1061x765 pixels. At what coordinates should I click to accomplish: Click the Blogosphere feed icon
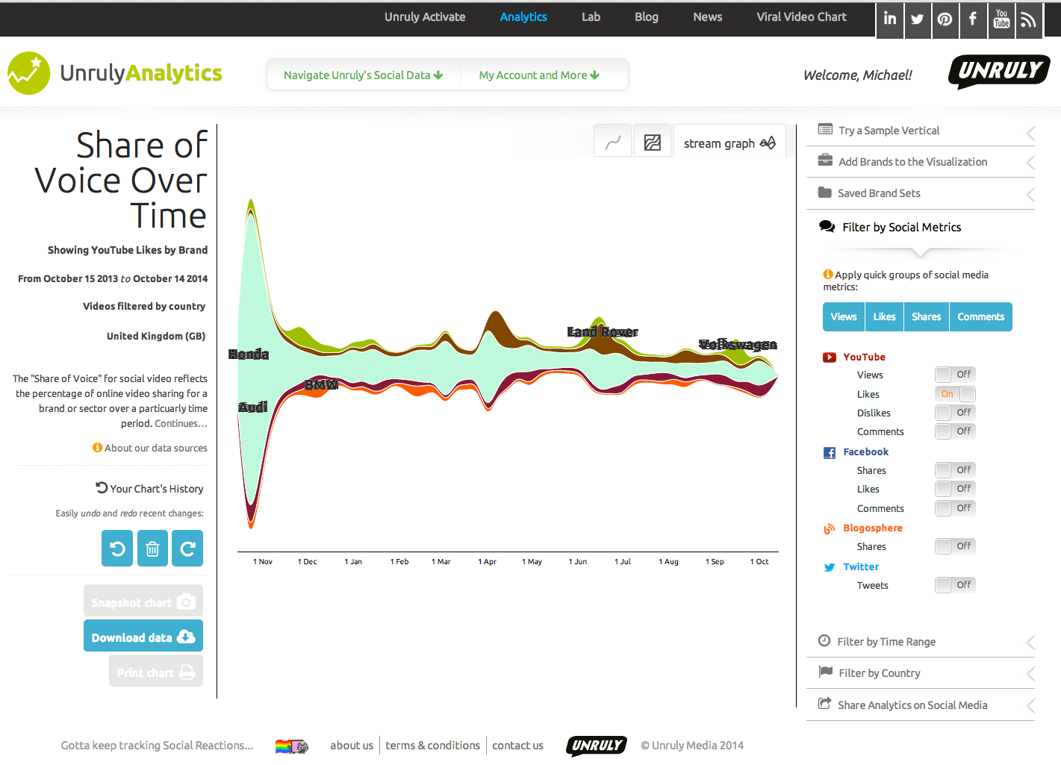click(830, 529)
